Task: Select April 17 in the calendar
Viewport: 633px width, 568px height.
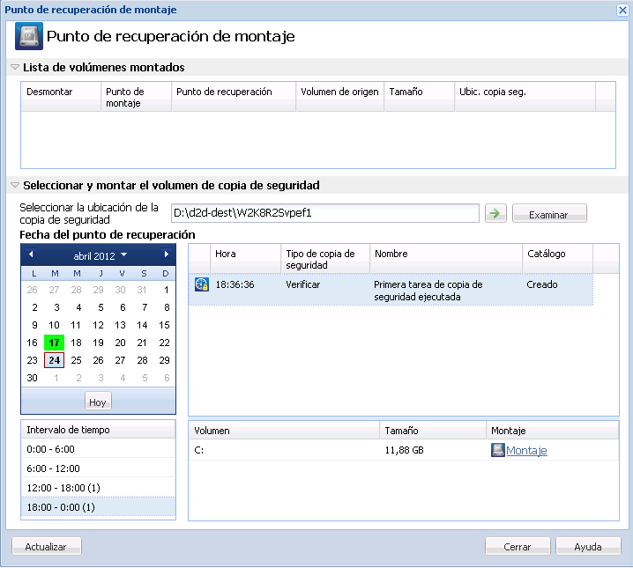Action: tap(54, 343)
